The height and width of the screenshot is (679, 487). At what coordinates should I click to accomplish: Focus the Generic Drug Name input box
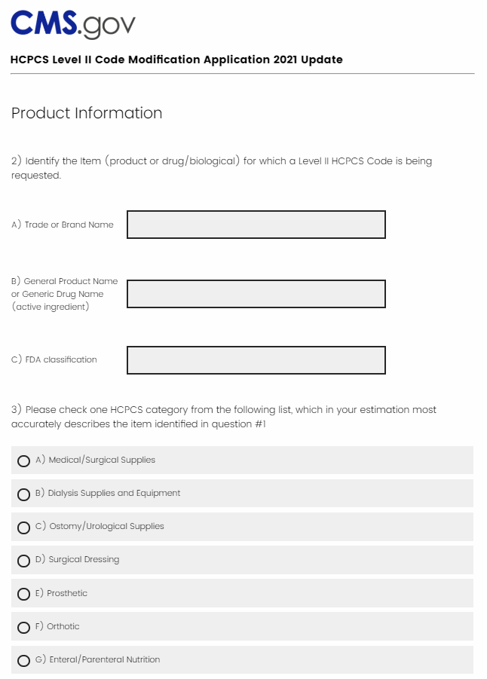click(256, 294)
